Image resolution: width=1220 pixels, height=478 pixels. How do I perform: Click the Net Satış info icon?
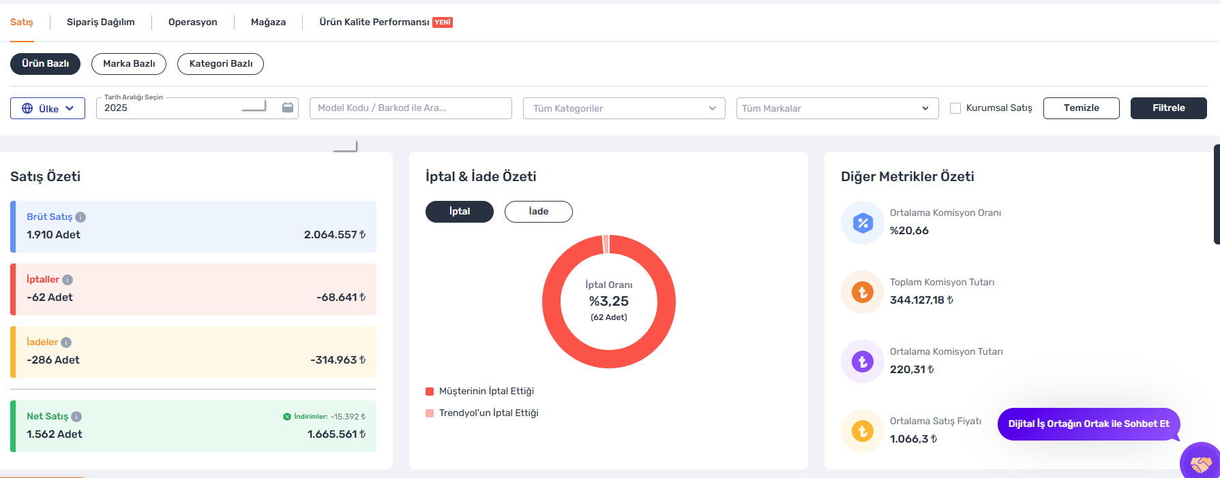[x=76, y=417]
